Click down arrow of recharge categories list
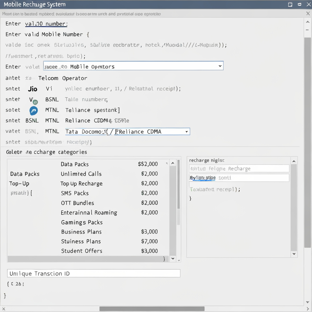This screenshot has width=312, height=312. (173, 259)
